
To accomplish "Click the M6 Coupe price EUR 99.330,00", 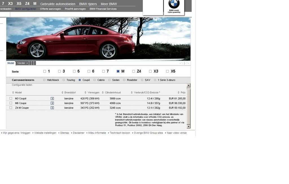I will pos(177,103).
